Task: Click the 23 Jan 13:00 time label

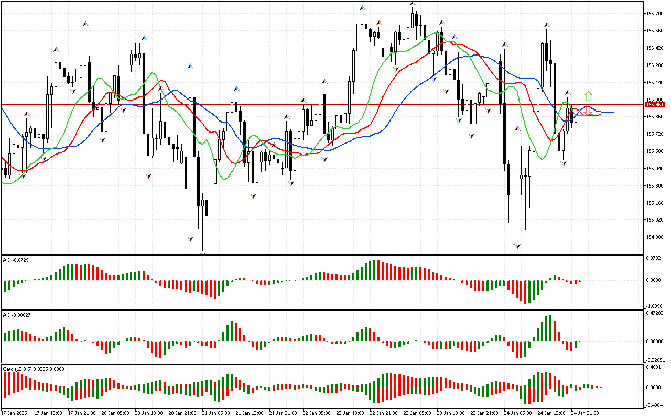Action: [x=450, y=413]
